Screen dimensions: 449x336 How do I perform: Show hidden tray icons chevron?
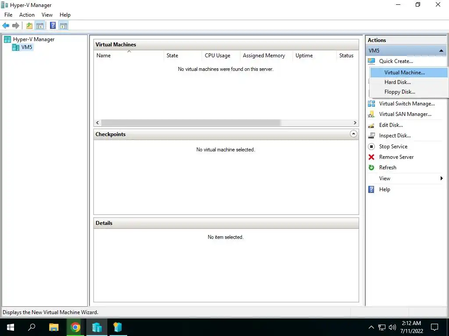pos(371,327)
